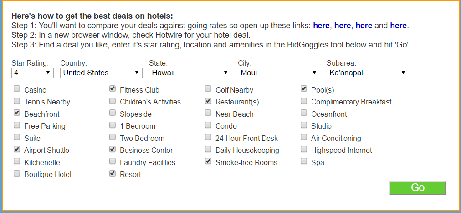Expand the City dropdown showing Maui
The width and height of the screenshot is (461, 213).
[x=279, y=73]
